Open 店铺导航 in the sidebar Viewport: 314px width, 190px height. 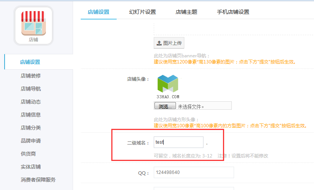pos(31,89)
